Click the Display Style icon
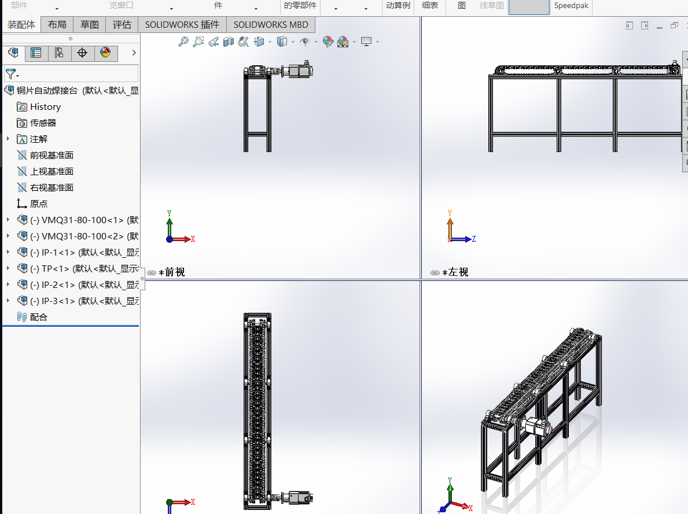The image size is (688, 514). pos(282,42)
